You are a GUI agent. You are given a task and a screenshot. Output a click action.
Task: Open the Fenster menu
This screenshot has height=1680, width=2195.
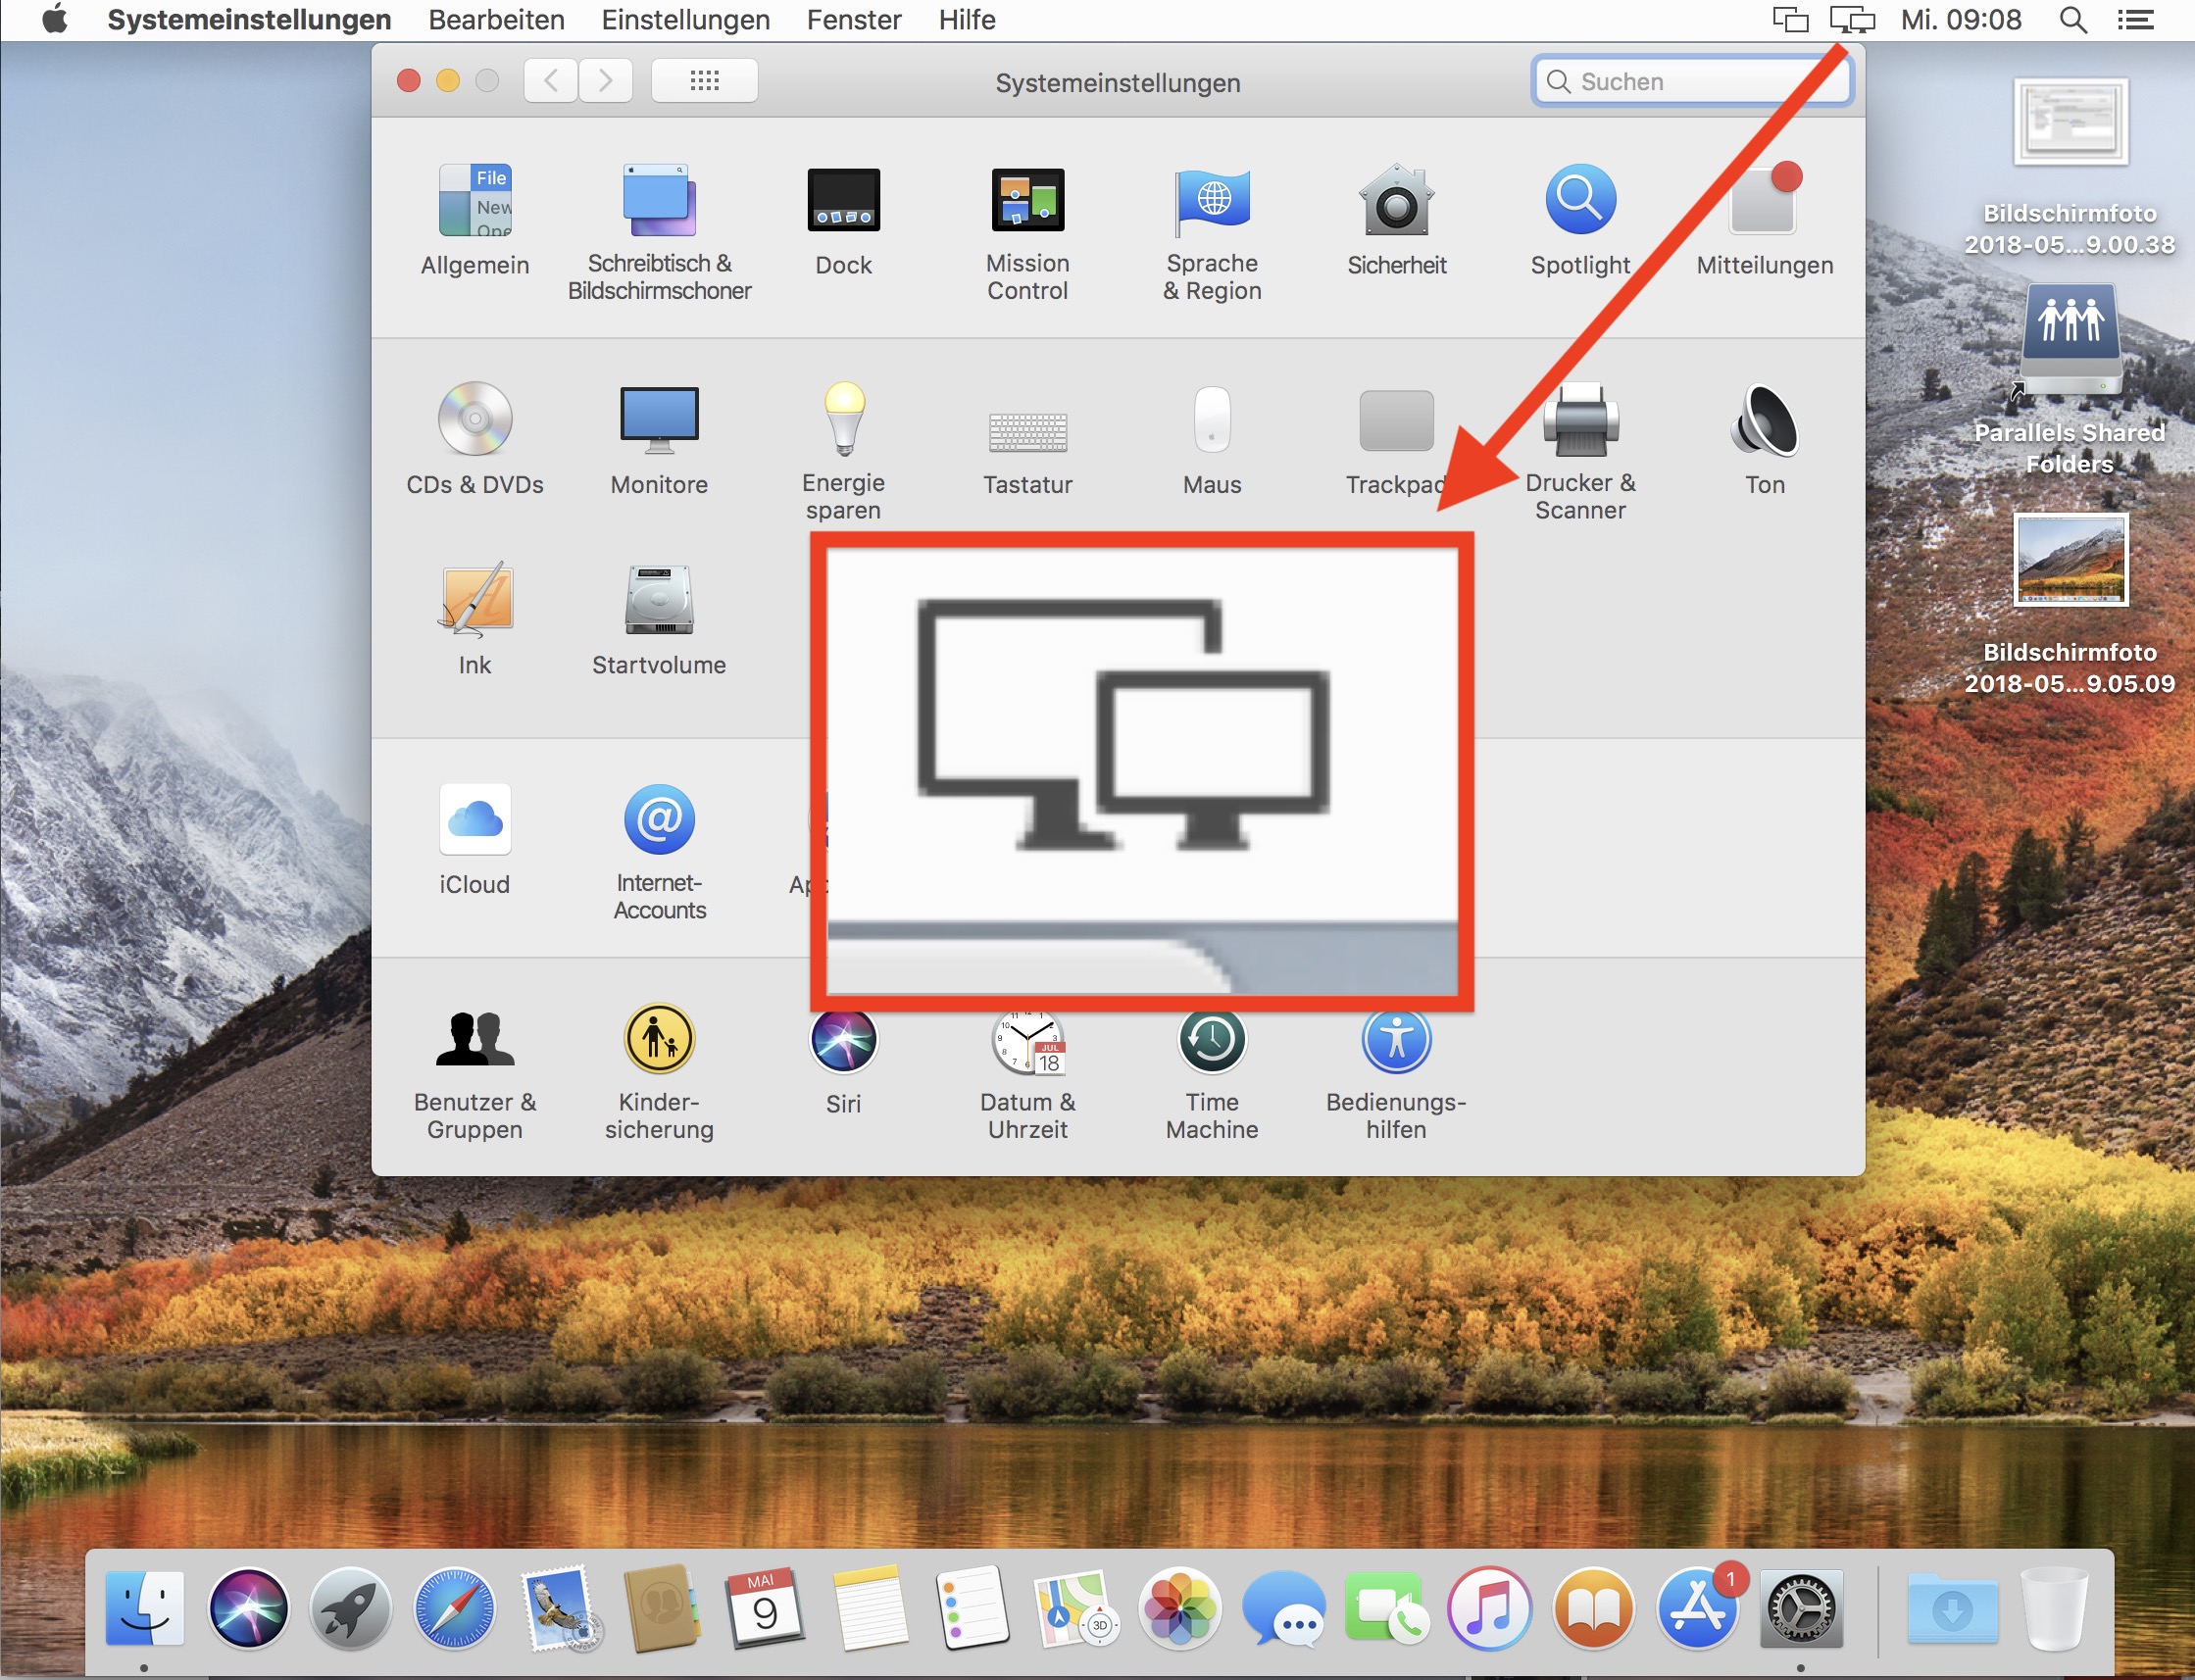click(x=853, y=20)
